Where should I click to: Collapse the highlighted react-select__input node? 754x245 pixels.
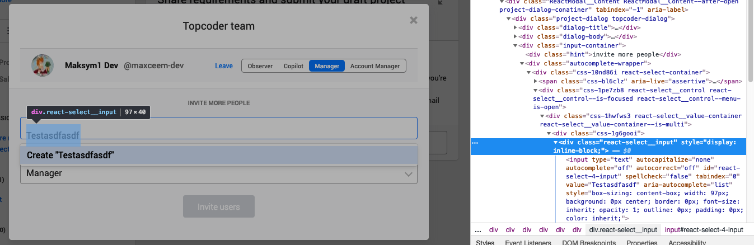[x=556, y=142]
